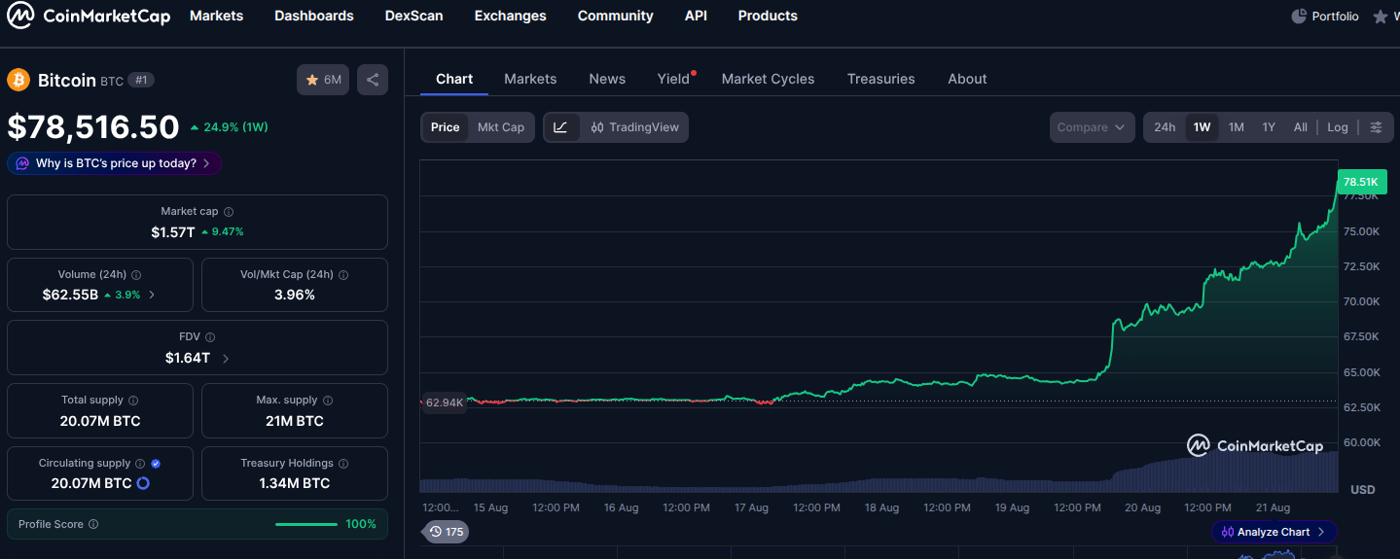
Task: Click the 21M BTC max supply value
Action: pos(295,421)
